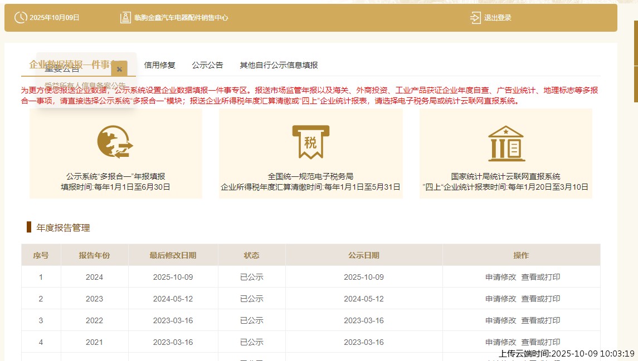Open 公示系统"多报合一"年报填报 link text
638x361 pixels.
[115, 176]
